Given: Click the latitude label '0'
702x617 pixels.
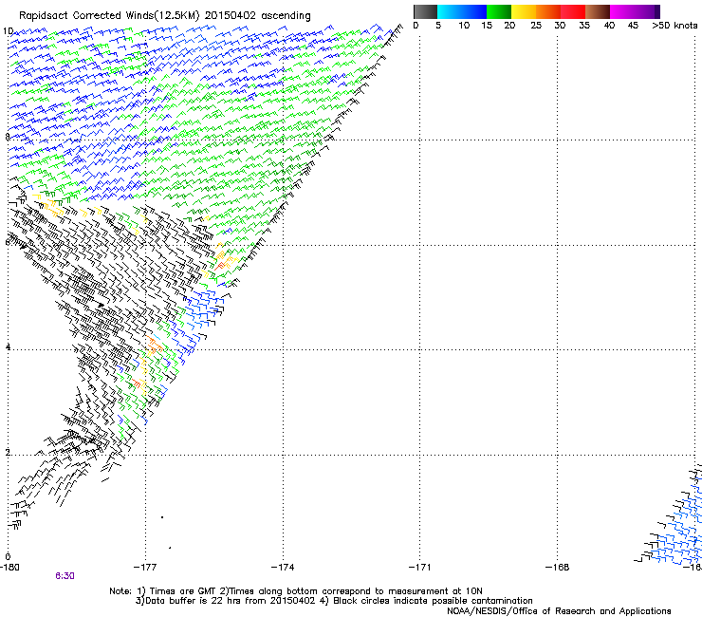Looking at the screenshot, I should coord(8,557).
